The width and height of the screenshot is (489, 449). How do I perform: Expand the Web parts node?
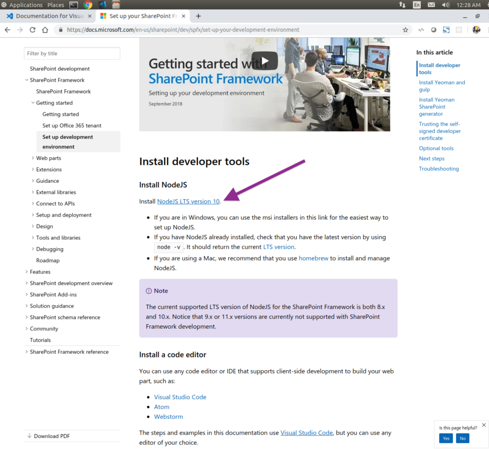[x=33, y=158]
